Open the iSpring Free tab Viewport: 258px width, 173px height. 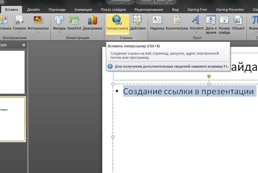coord(197,10)
